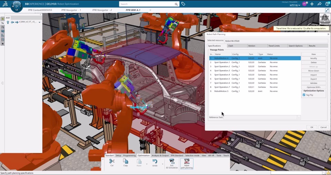Select the second left sidebar icon
331x175 pixels.
pyautogui.click(x=2, y=23)
